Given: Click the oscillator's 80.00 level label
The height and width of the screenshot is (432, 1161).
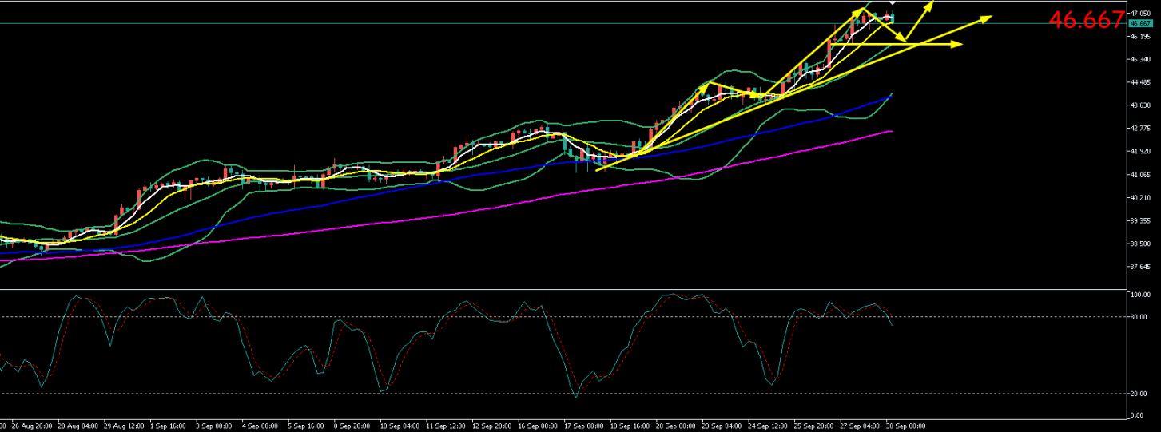Looking at the screenshot, I should tap(1139, 317).
